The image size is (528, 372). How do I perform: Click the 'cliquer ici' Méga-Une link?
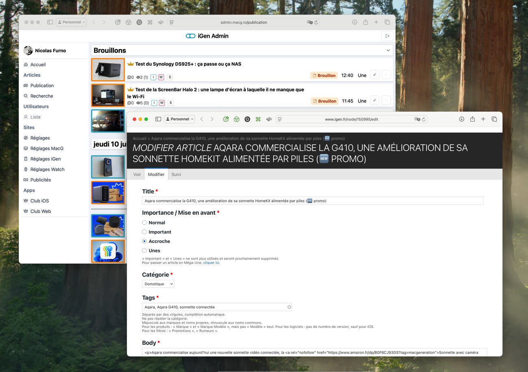click(211, 263)
